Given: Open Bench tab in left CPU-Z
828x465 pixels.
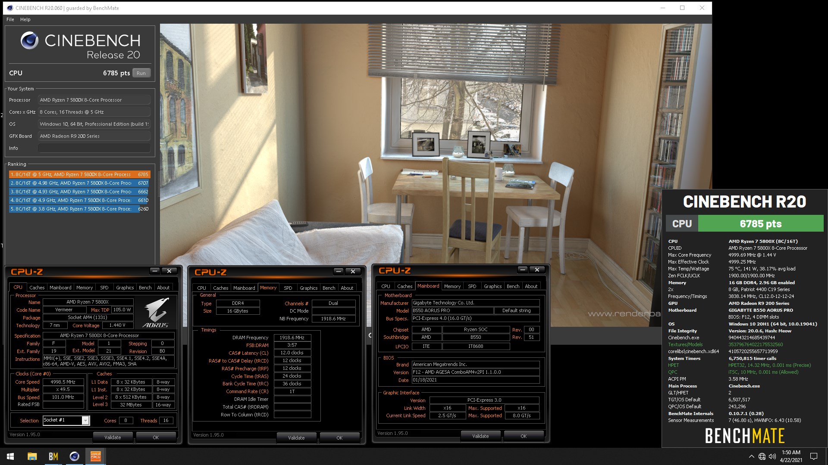Looking at the screenshot, I should click(145, 288).
